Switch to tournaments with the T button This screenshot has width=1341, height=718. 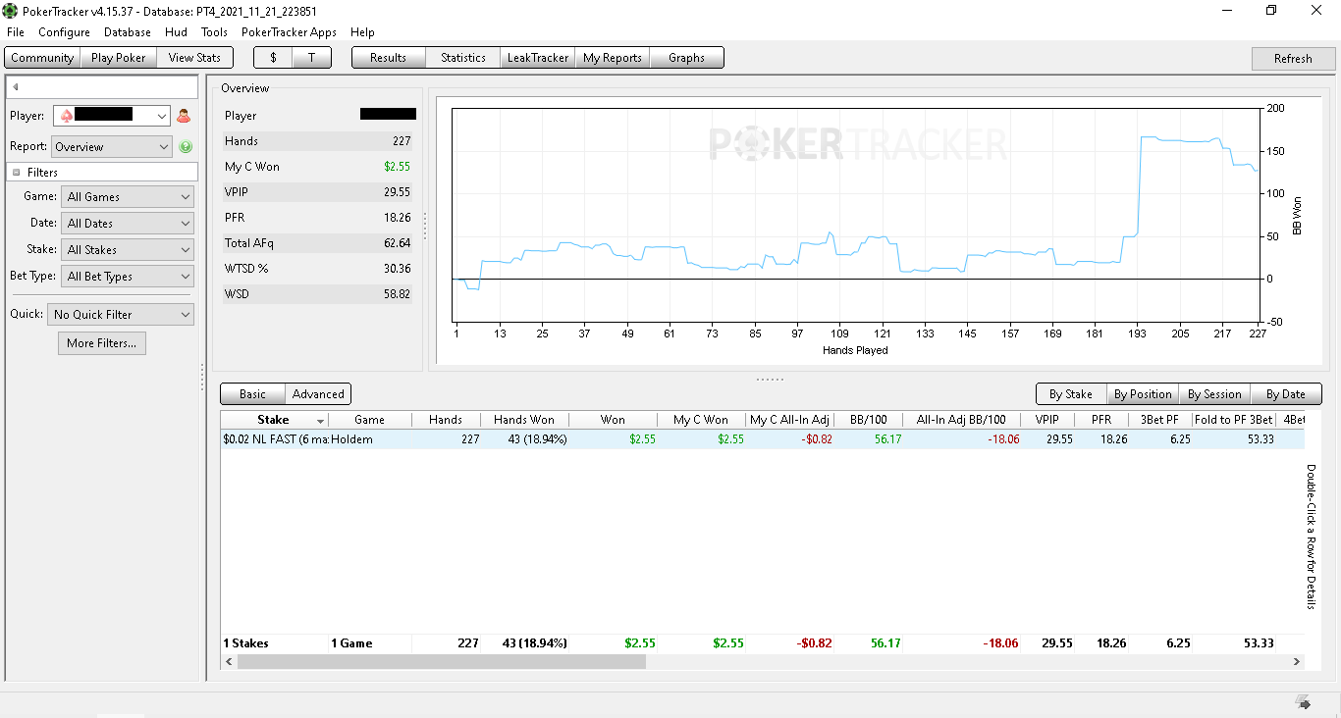click(x=312, y=58)
